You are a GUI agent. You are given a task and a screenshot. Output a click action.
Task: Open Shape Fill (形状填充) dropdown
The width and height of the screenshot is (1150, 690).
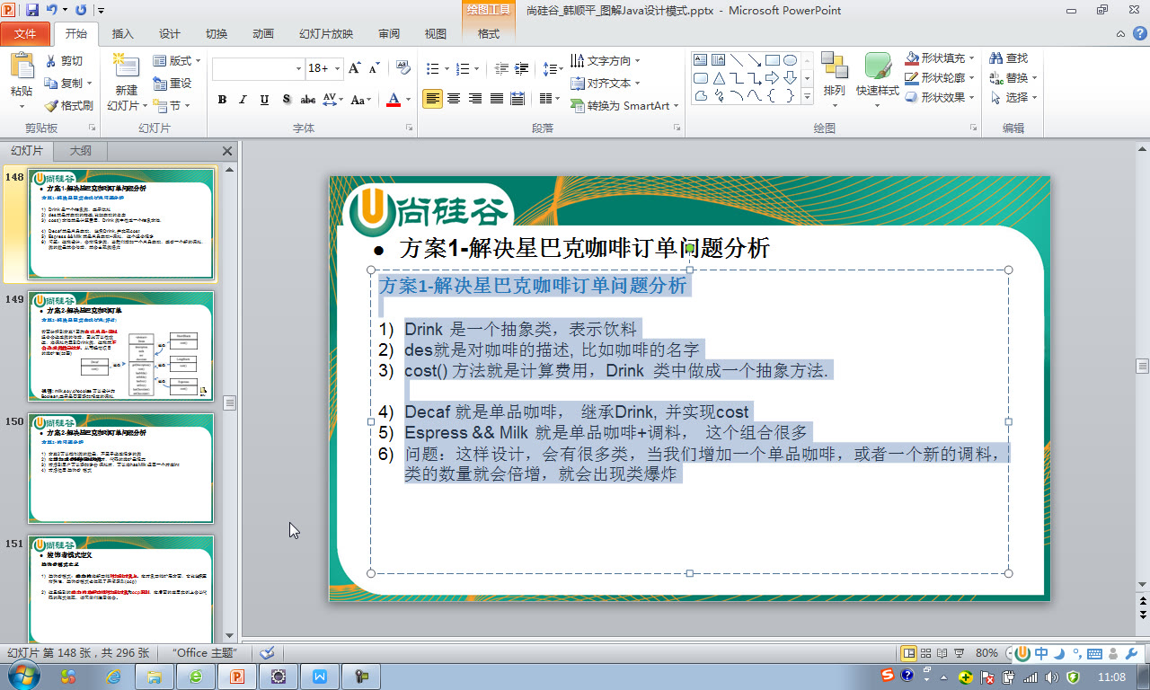(941, 58)
